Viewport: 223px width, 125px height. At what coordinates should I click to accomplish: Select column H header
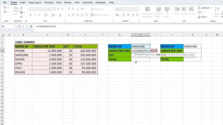tap(140, 35)
